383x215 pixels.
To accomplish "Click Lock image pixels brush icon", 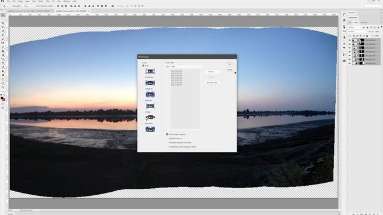I will (357, 36).
